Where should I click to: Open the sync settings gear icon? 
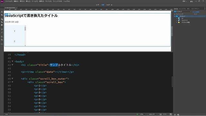[192, 1]
